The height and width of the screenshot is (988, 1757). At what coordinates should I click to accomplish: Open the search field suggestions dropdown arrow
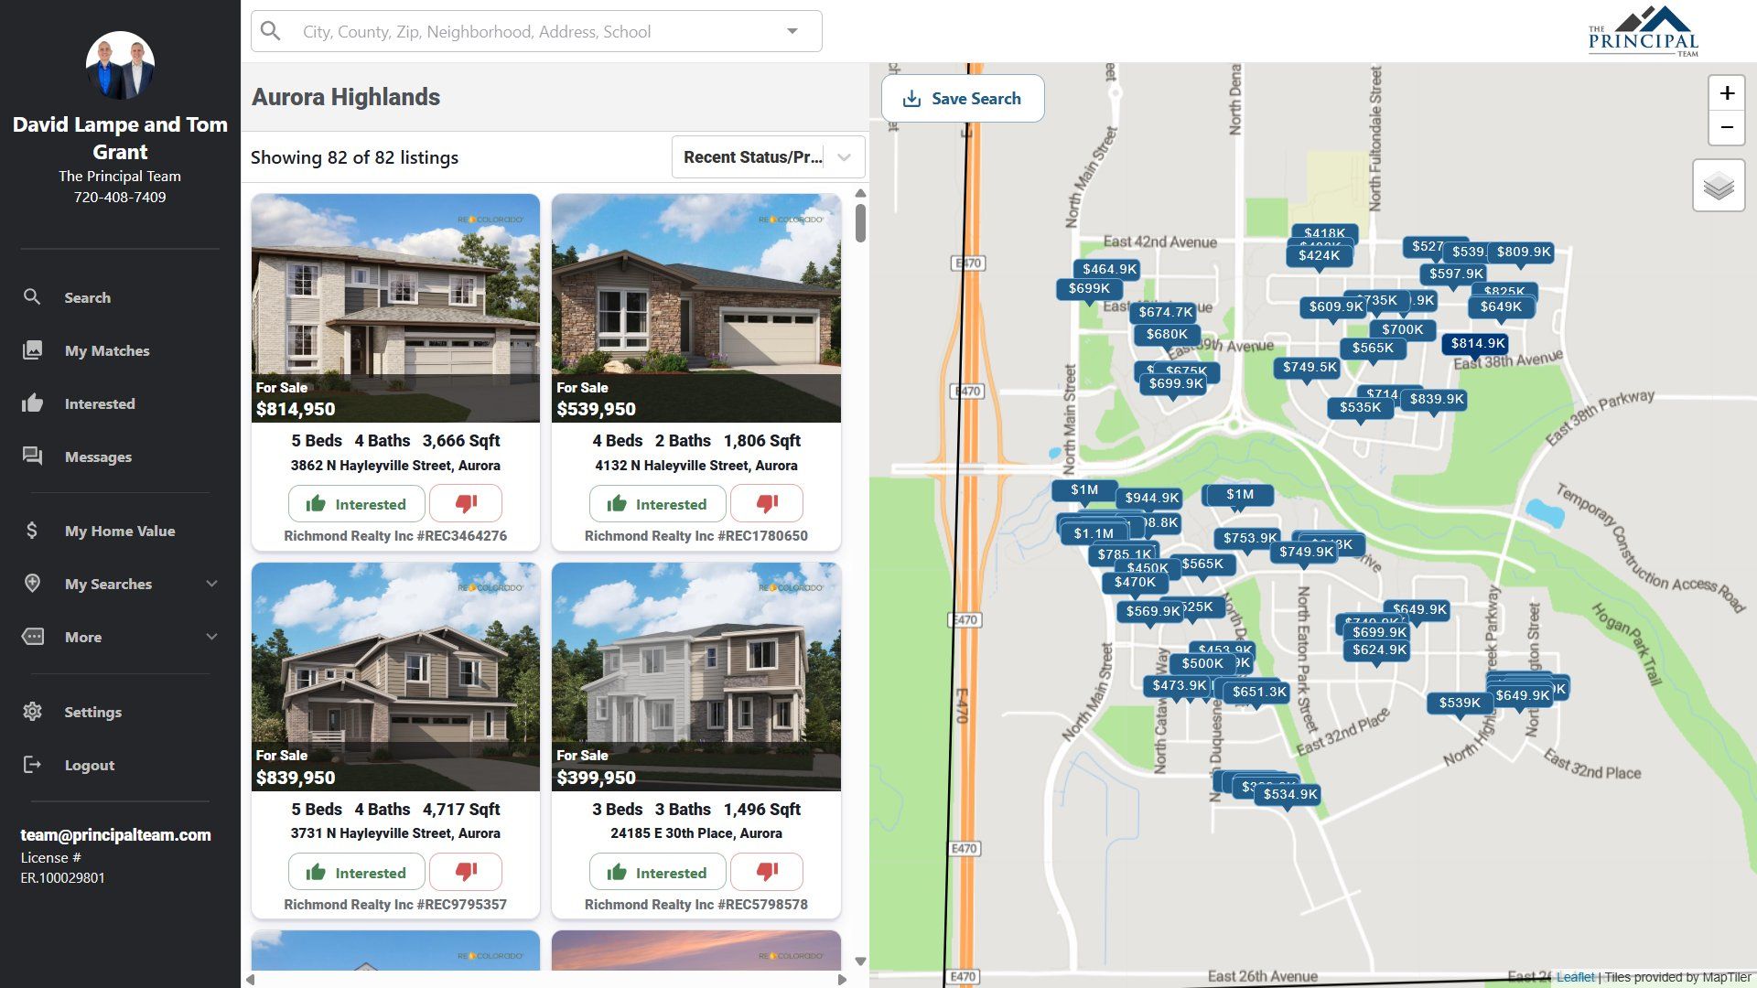tap(792, 31)
